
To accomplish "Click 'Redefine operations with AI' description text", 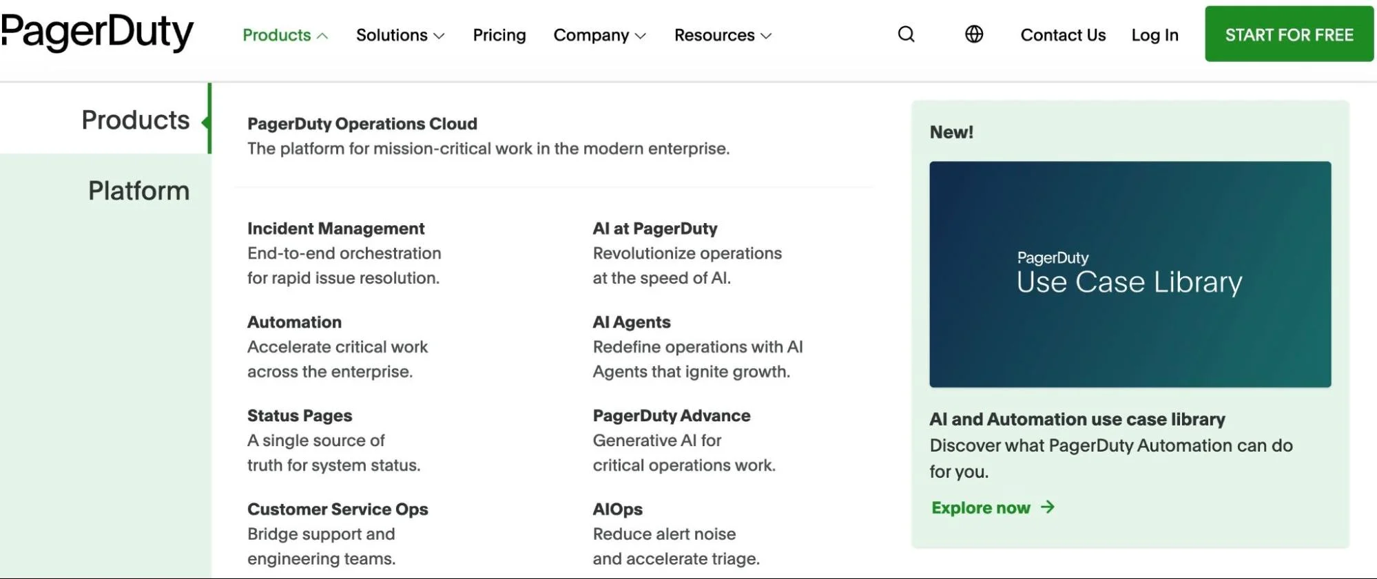I will tap(698, 347).
